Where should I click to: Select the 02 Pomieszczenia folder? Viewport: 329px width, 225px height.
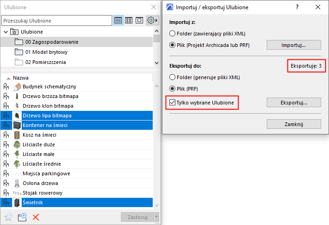[45, 62]
